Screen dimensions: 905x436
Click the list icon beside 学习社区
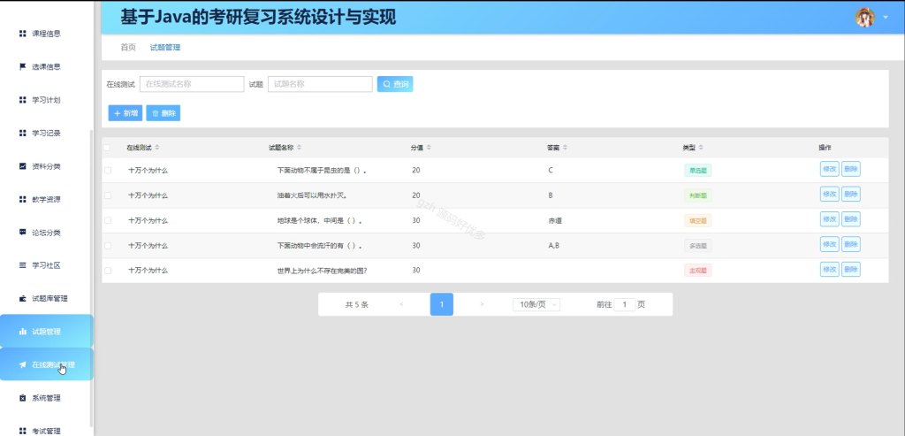pyautogui.click(x=22, y=265)
